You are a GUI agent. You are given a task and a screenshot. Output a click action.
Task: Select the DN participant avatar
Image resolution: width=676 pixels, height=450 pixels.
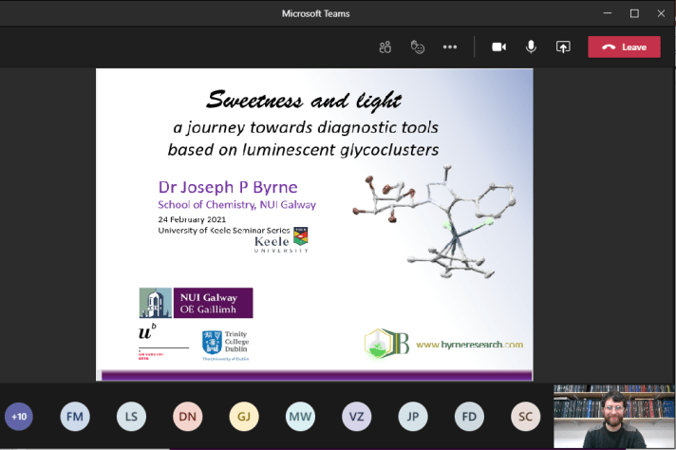tap(188, 416)
